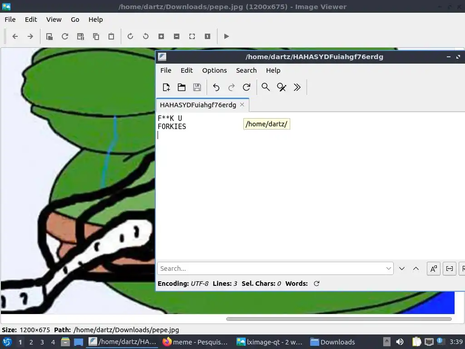Click the Find magnifier icon in editor
This screenshot has width=465, height=349.
266,87
